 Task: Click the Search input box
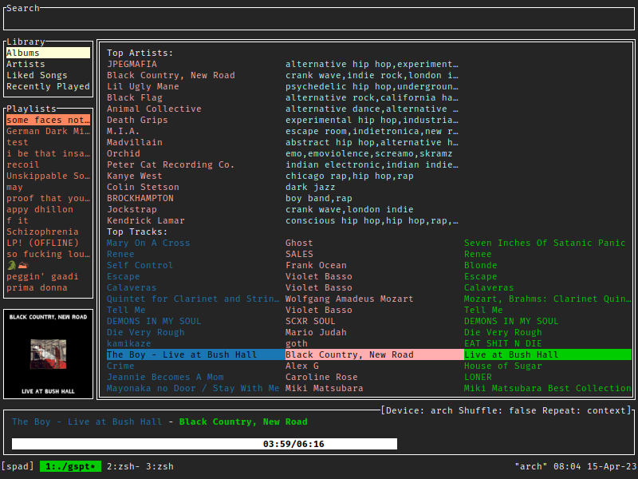(x=319, y=20)
